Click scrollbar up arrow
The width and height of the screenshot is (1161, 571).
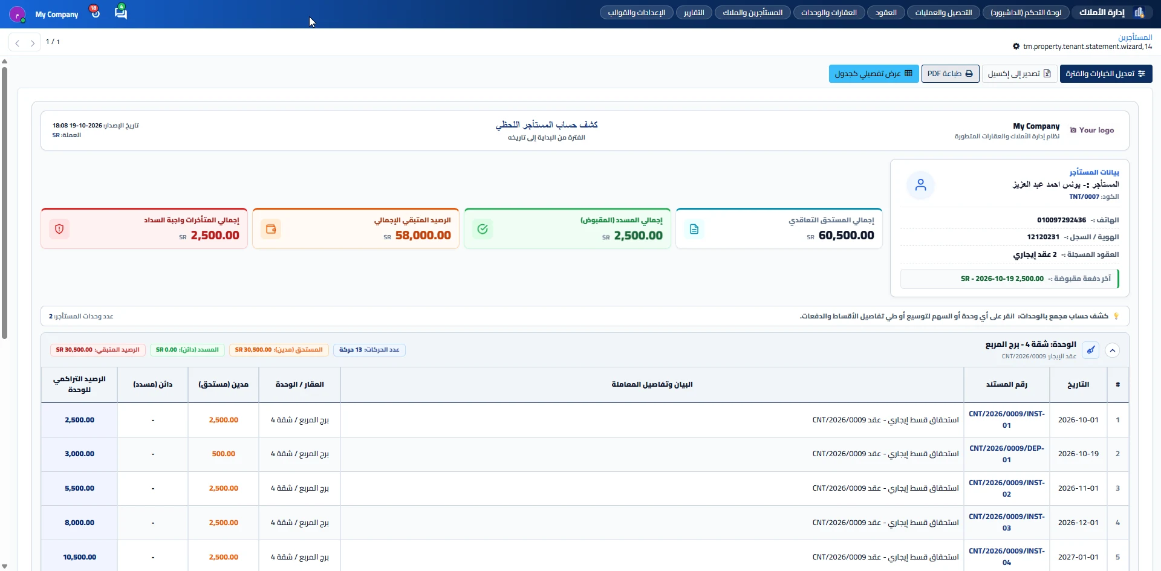coord(4,61)
